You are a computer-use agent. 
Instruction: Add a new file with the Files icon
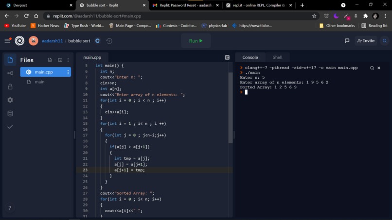(50, 60)
